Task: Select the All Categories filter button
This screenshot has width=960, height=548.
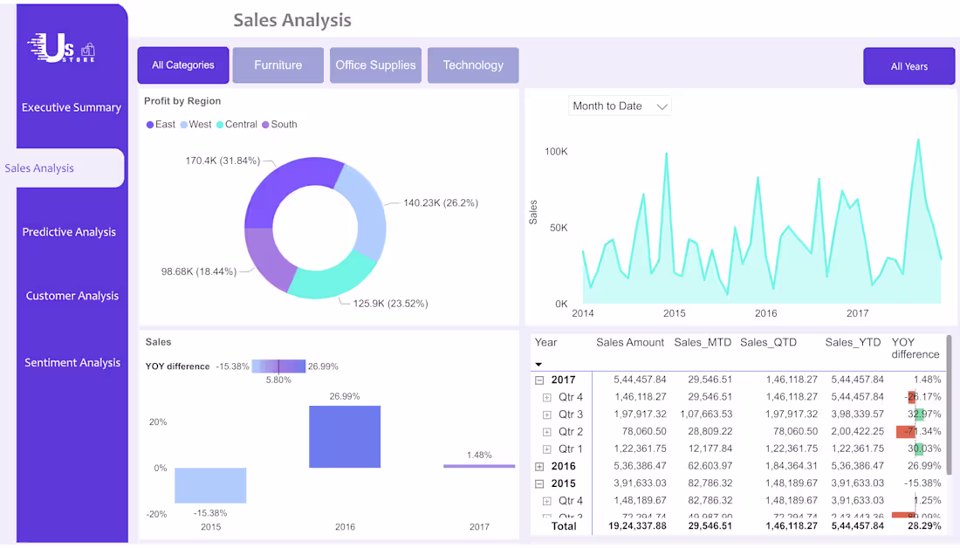Action: pos(183,65)
